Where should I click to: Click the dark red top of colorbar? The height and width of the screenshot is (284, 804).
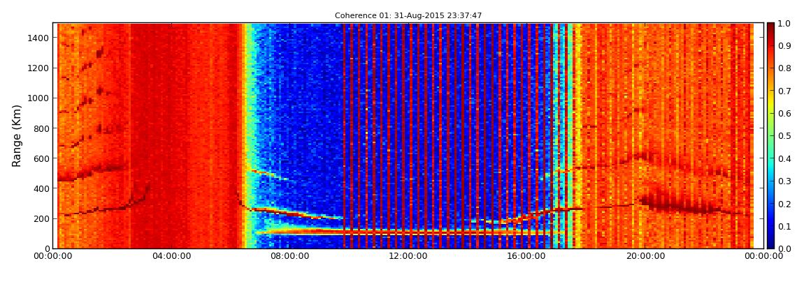pos(772,28)
